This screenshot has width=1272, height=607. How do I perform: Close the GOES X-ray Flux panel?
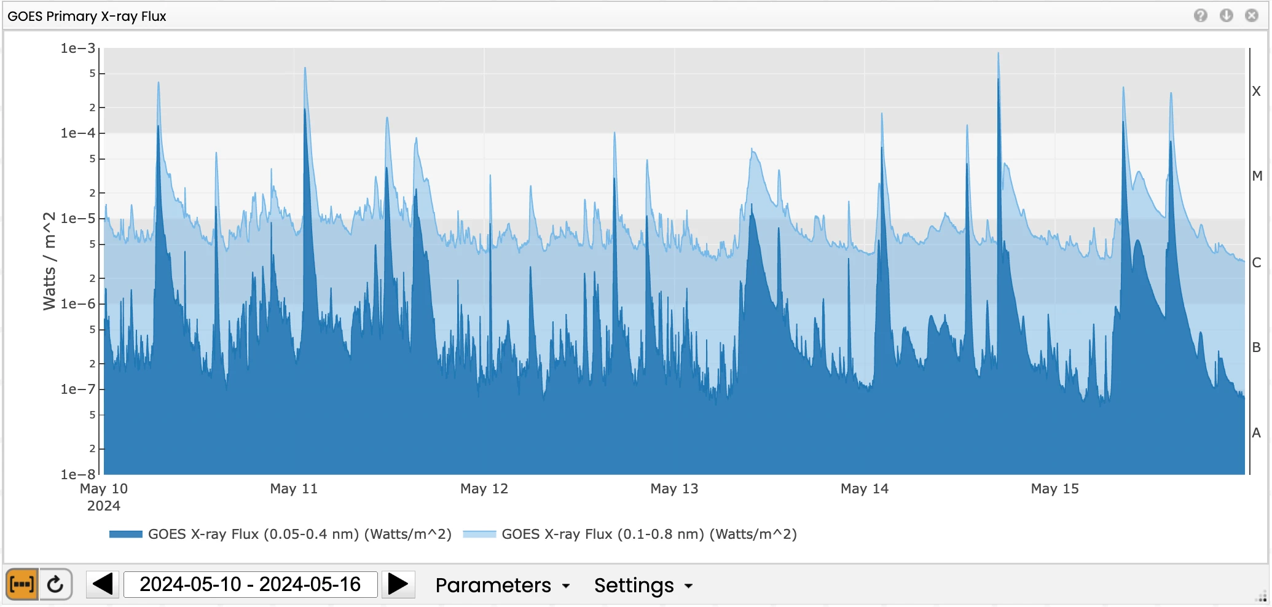click(1251, 15)
